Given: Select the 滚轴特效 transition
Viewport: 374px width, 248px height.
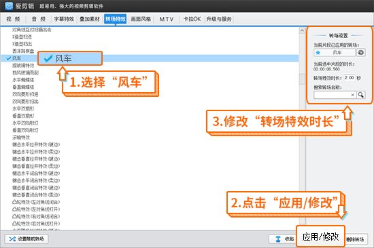Looking at the screenshot, I should (x=21, y=138).
